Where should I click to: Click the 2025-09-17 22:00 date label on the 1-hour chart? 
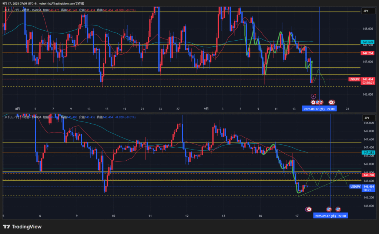[331, 216]
